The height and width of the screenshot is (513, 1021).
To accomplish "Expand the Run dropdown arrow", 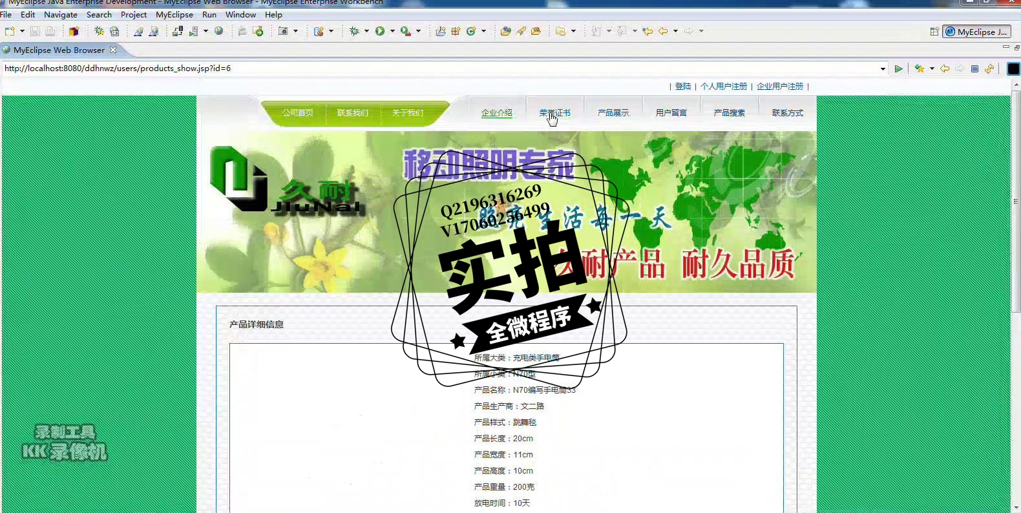I will [392, 31].
